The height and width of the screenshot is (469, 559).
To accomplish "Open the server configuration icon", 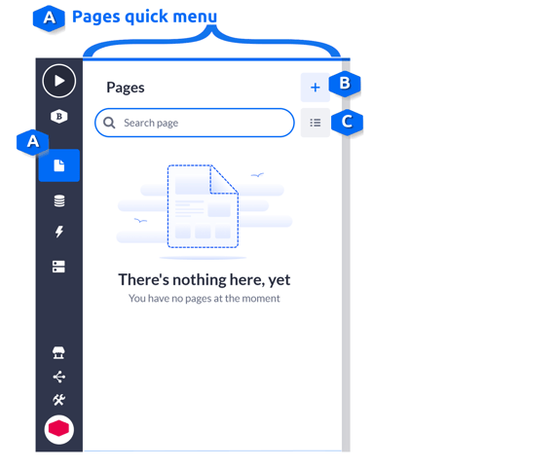I will pyautogui.click(x=58, y=267).
